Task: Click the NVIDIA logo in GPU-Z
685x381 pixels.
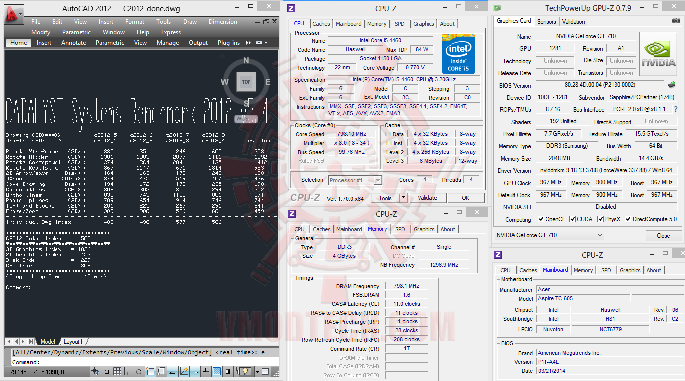Action: click(x=659, y=53)
